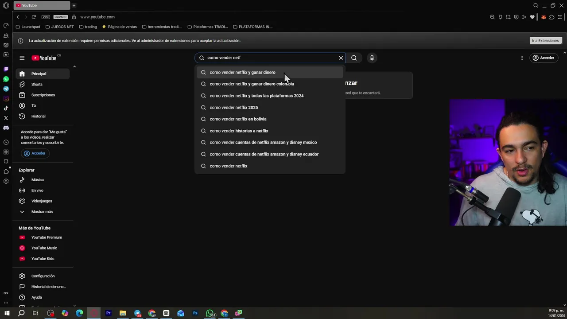Open the Página de ventas bookmark
567x319 pixels.
coord(120,27)
